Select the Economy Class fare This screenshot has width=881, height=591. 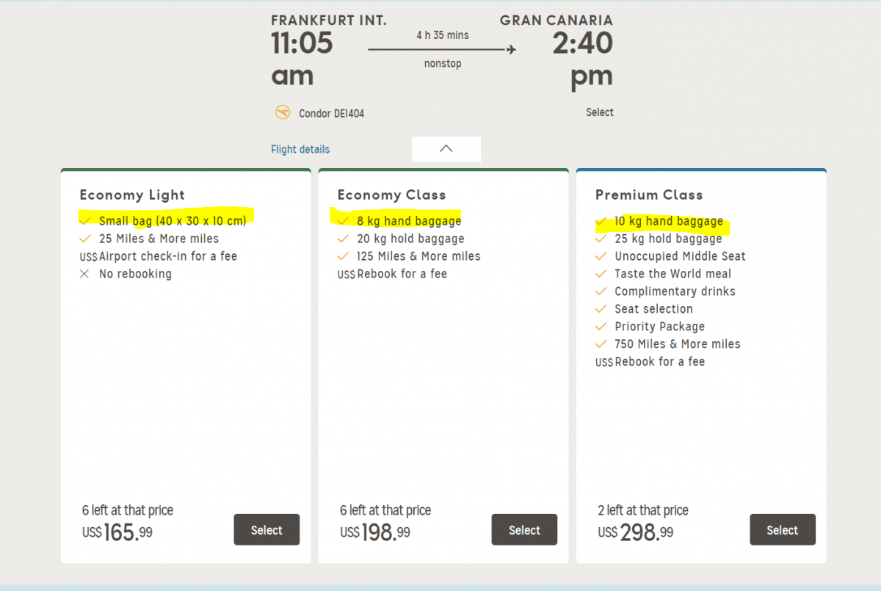(524, 529)
